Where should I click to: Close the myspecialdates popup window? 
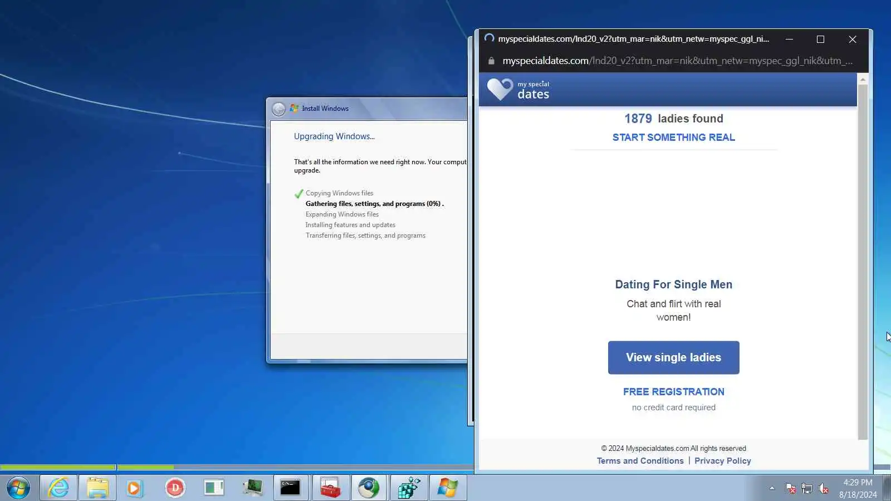coord(853,39)
